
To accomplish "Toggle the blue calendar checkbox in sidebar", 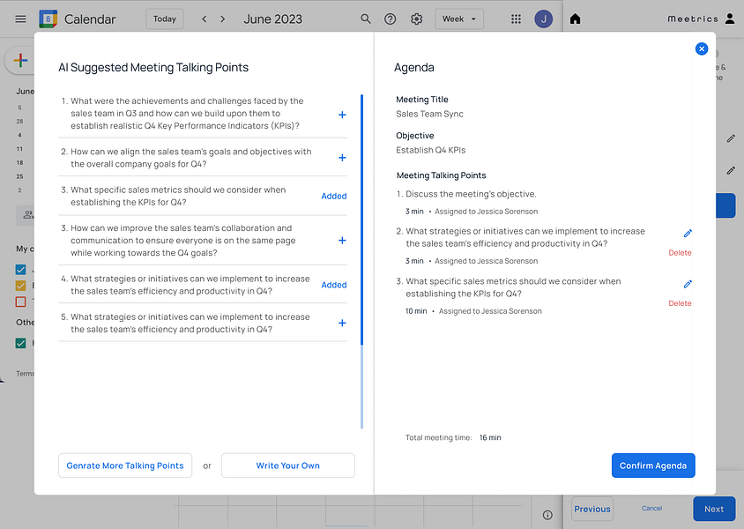I will [20, 270].
